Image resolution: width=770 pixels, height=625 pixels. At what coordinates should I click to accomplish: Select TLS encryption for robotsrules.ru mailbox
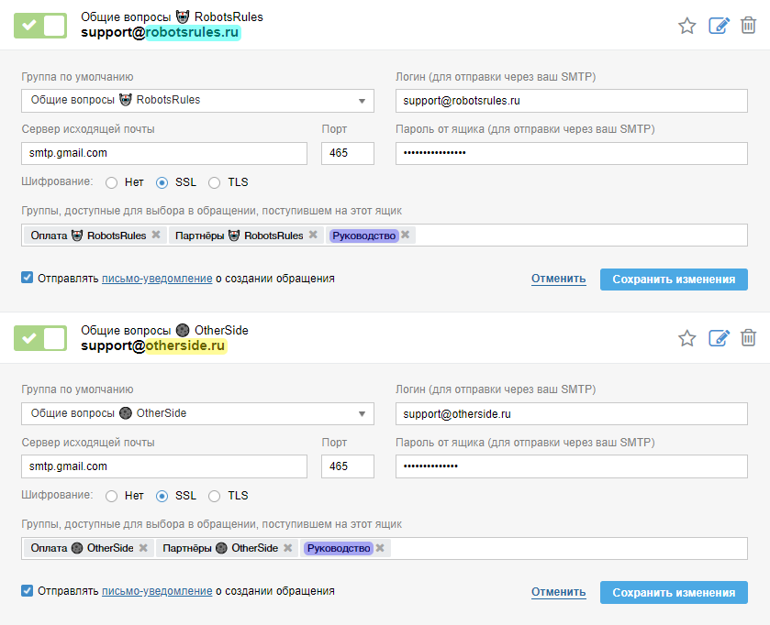(x=215, y=182)
